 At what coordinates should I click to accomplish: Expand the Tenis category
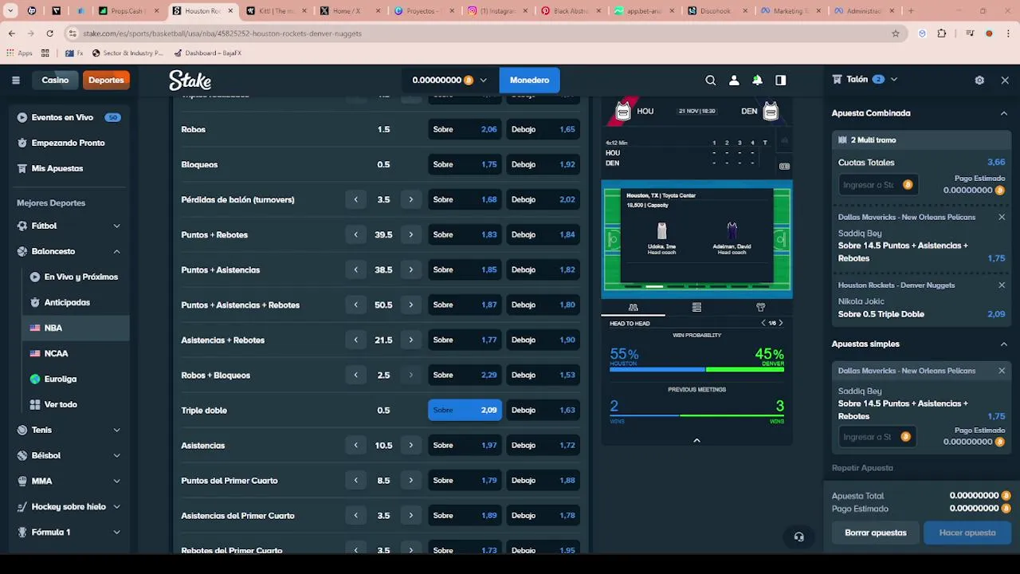[x=116, y=430]
